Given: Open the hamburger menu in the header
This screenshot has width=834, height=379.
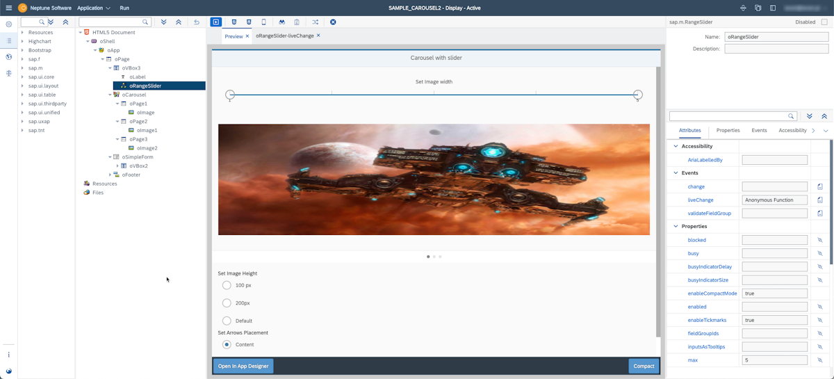Looking at the screenshot, I should [x=8, y=8].
